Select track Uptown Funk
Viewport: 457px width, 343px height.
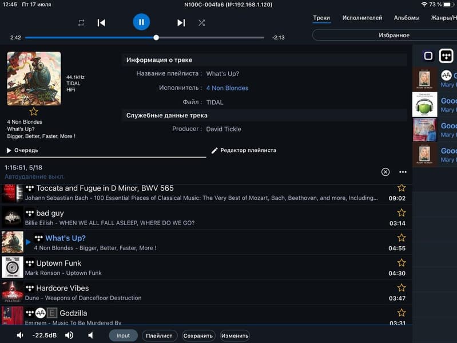point(206,268)
